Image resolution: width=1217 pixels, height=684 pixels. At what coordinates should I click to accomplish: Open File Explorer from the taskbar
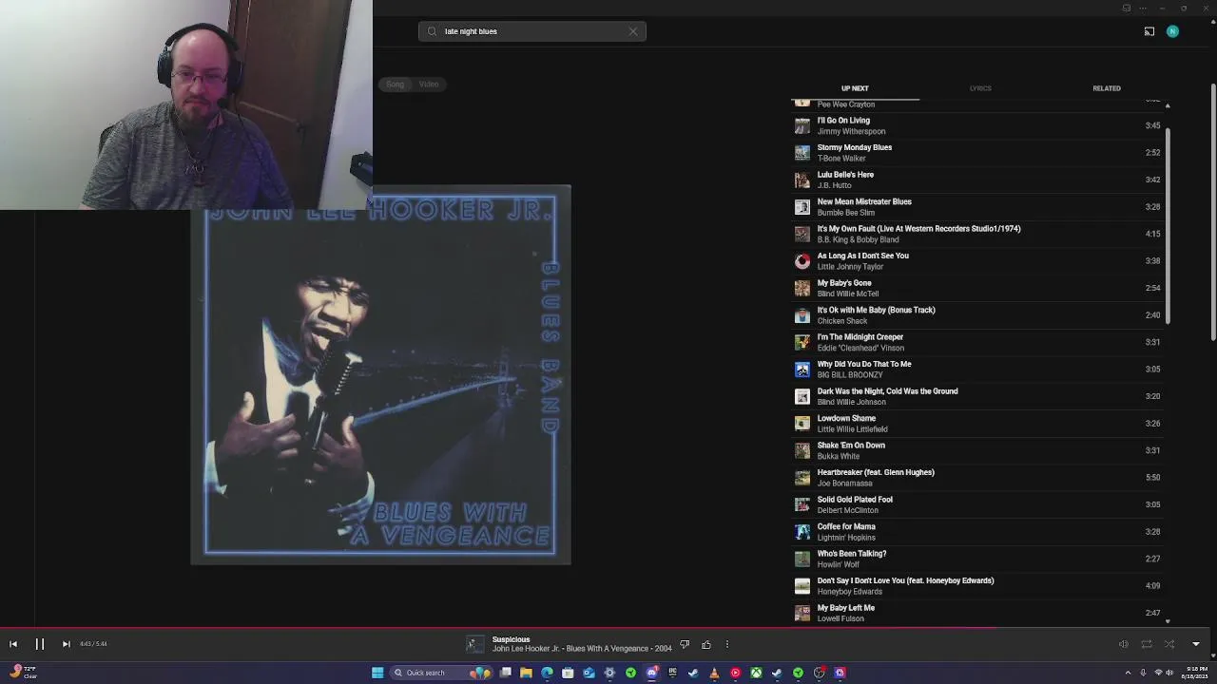tap(526, 673)
